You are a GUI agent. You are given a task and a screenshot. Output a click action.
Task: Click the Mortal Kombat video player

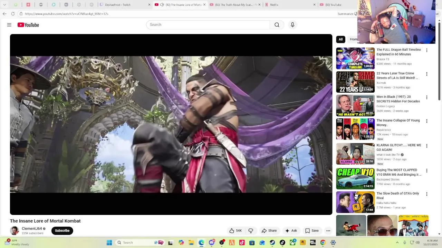click(x=171, y=124)
